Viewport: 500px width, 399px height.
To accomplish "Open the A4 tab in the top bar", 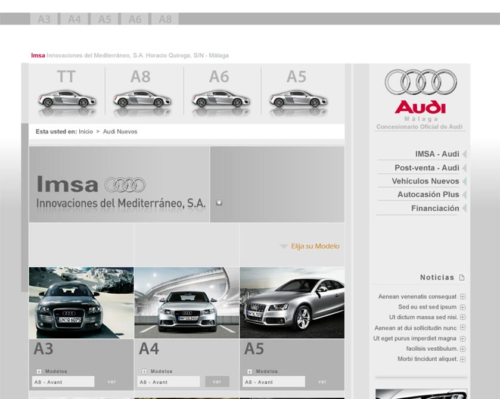I will tap(74, 19).
